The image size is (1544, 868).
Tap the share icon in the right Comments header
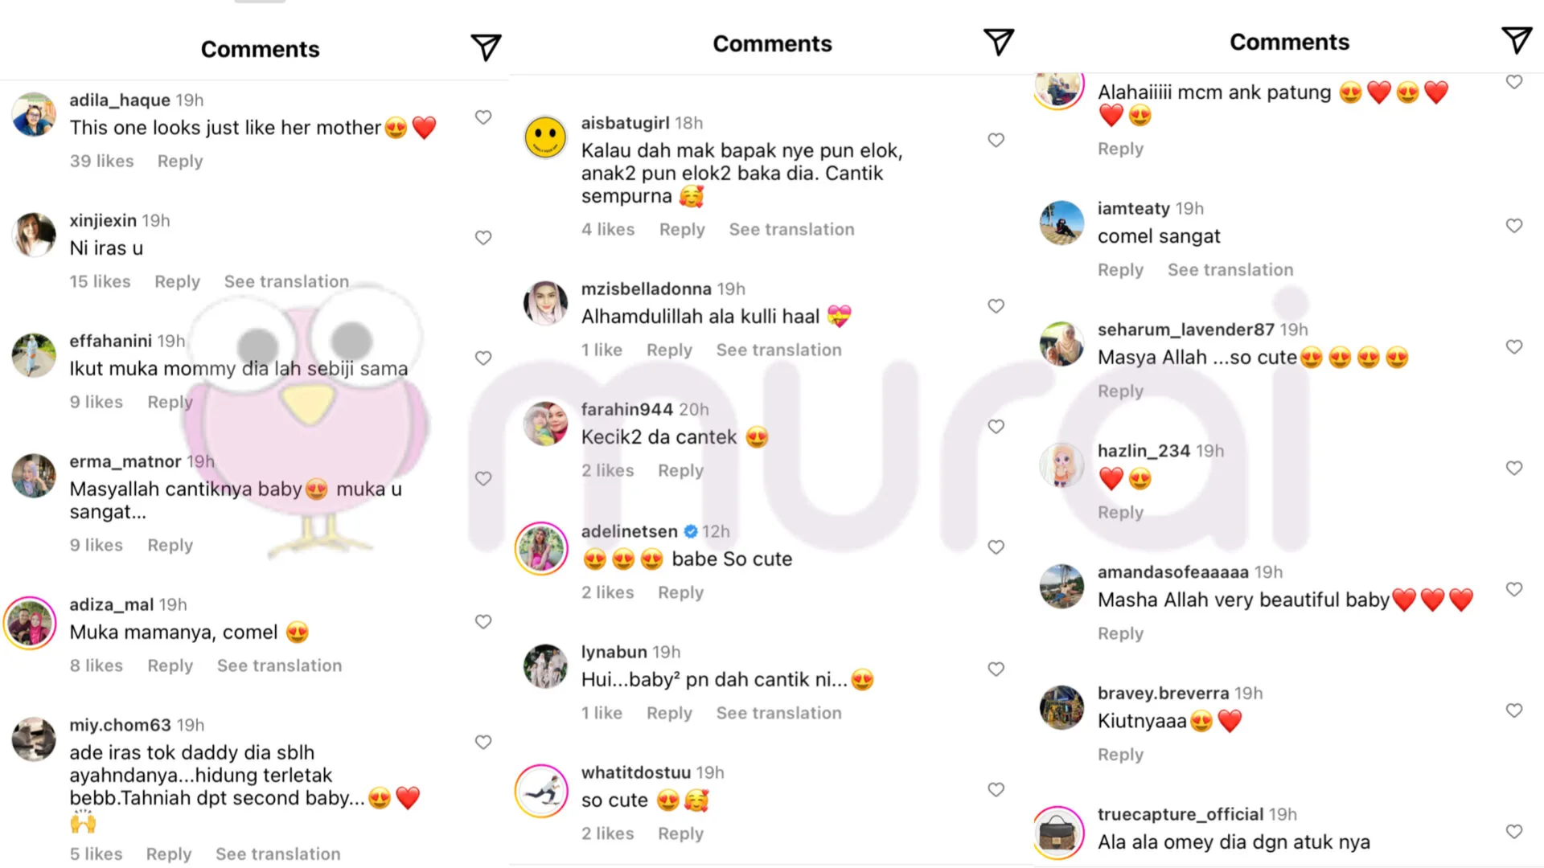[1517, 40]
